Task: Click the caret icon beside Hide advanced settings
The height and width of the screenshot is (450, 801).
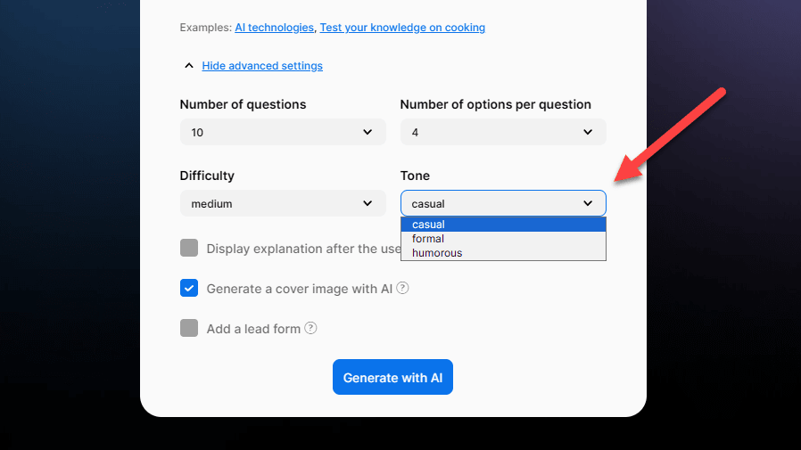Action: coord(189,66)
